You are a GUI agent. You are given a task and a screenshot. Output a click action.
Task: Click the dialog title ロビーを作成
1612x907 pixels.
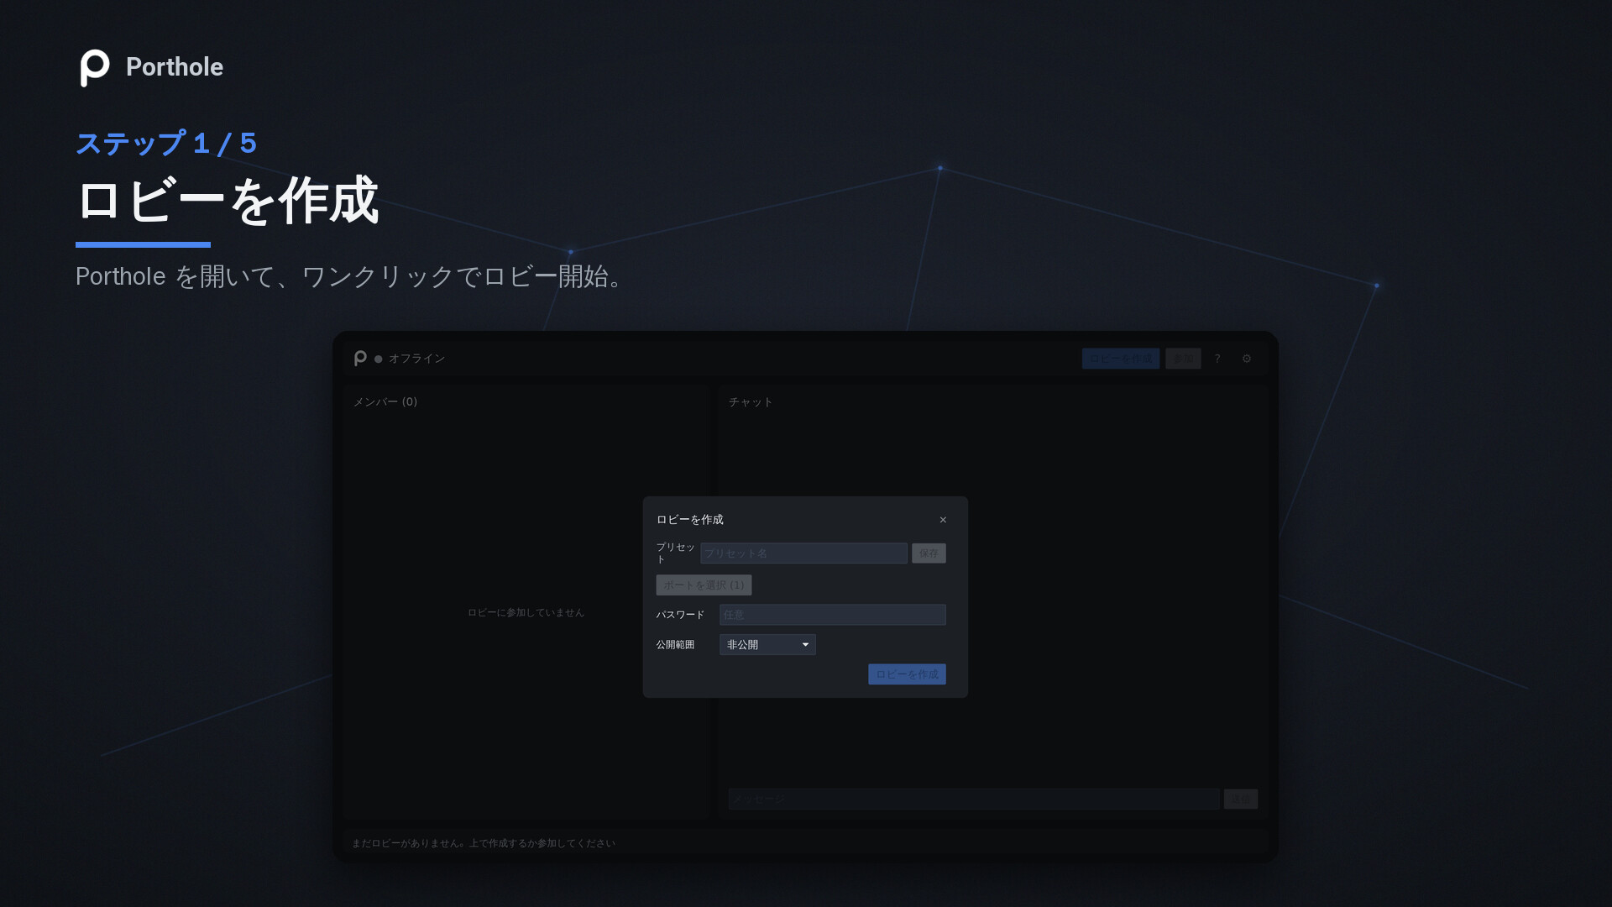(x=689, y=520)
